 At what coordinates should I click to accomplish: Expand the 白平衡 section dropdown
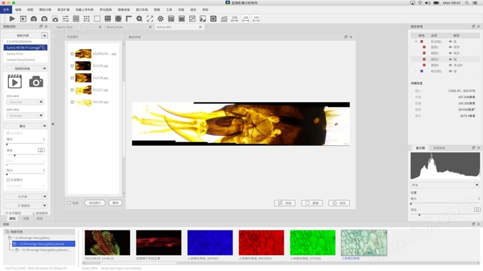44,196
